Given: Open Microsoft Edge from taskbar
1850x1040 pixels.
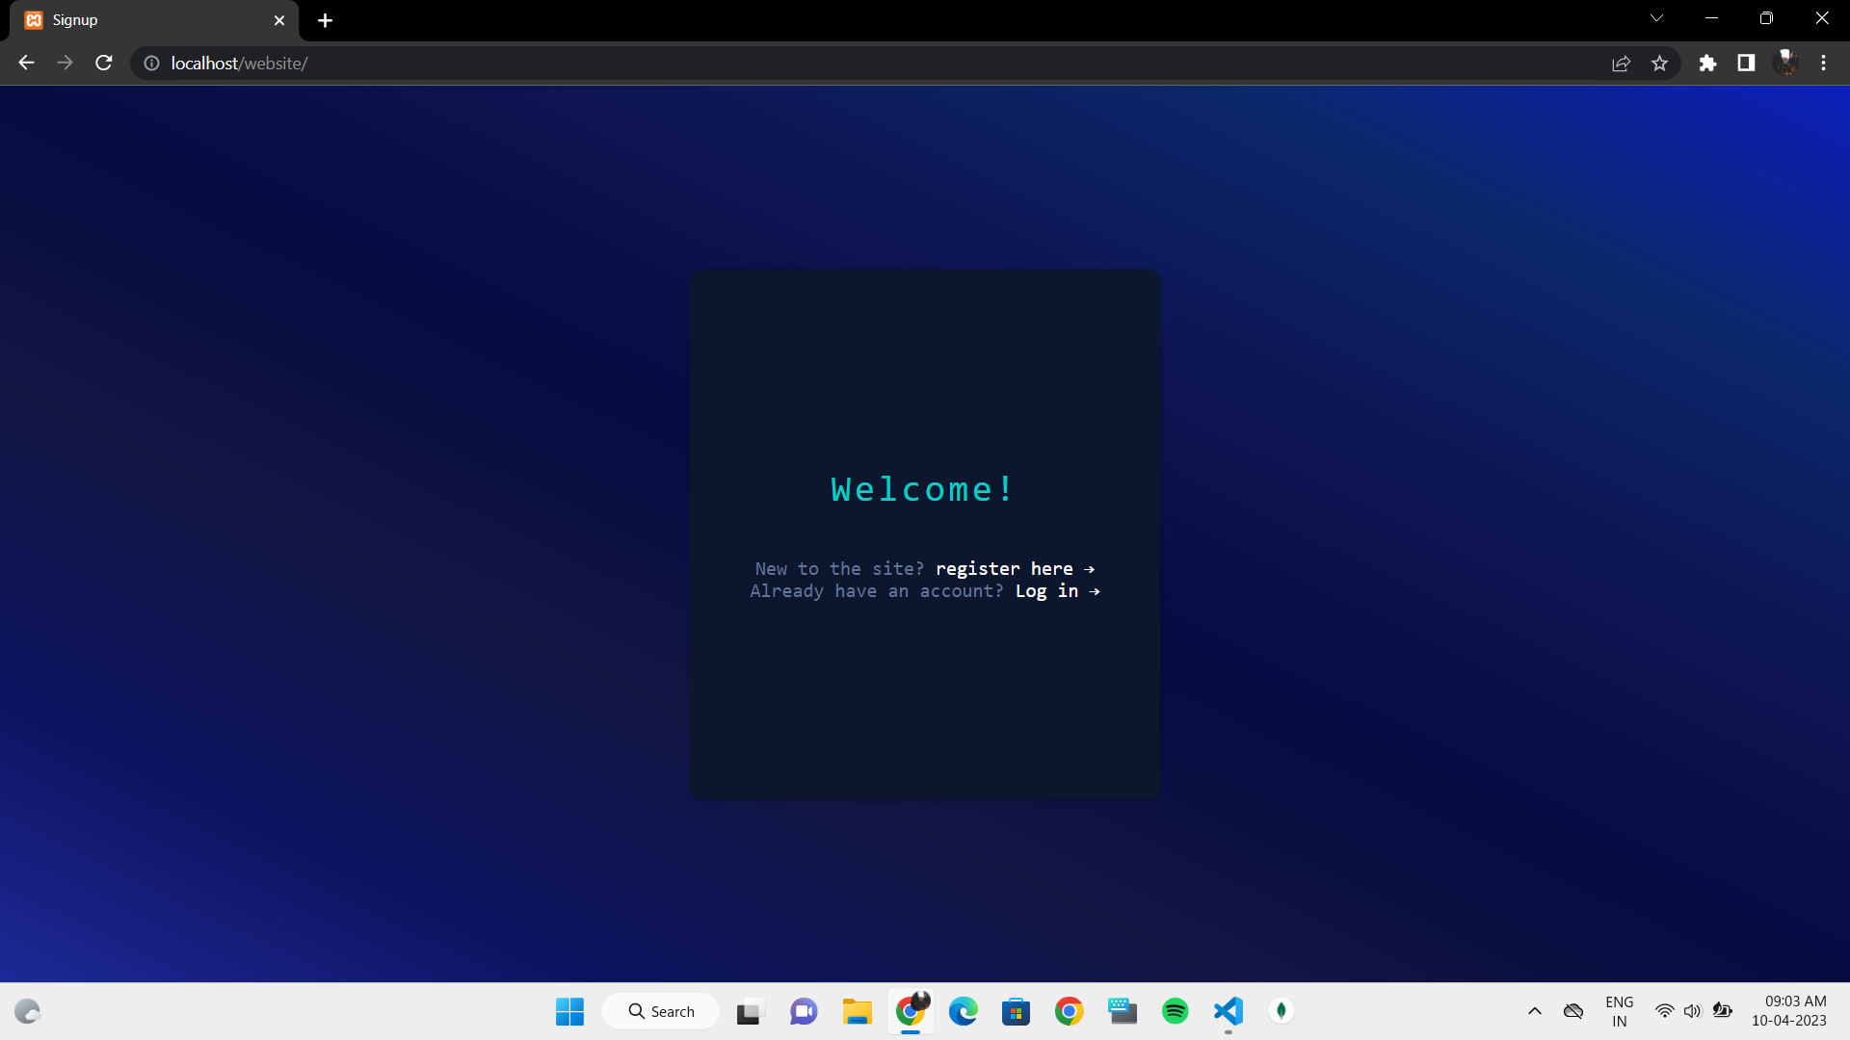Looking at the screenshot, I should pos(963,1011).
